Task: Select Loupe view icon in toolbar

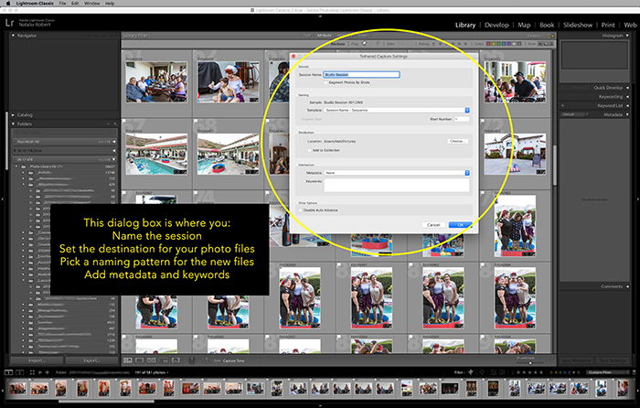Action: point(140,360)
